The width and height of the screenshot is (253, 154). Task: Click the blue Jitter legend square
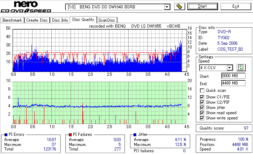pyautogui.click(x=135, y=135)
